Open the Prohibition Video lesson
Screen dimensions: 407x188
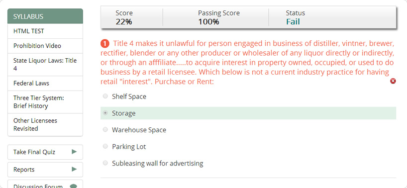pyautogui.click(x=45, y=46)
